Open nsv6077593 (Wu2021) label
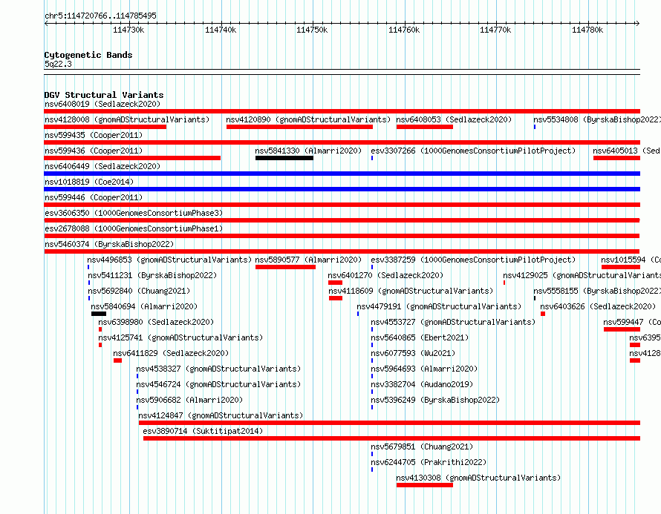Viewport: 661px width, 514px height. coord(413,353)
